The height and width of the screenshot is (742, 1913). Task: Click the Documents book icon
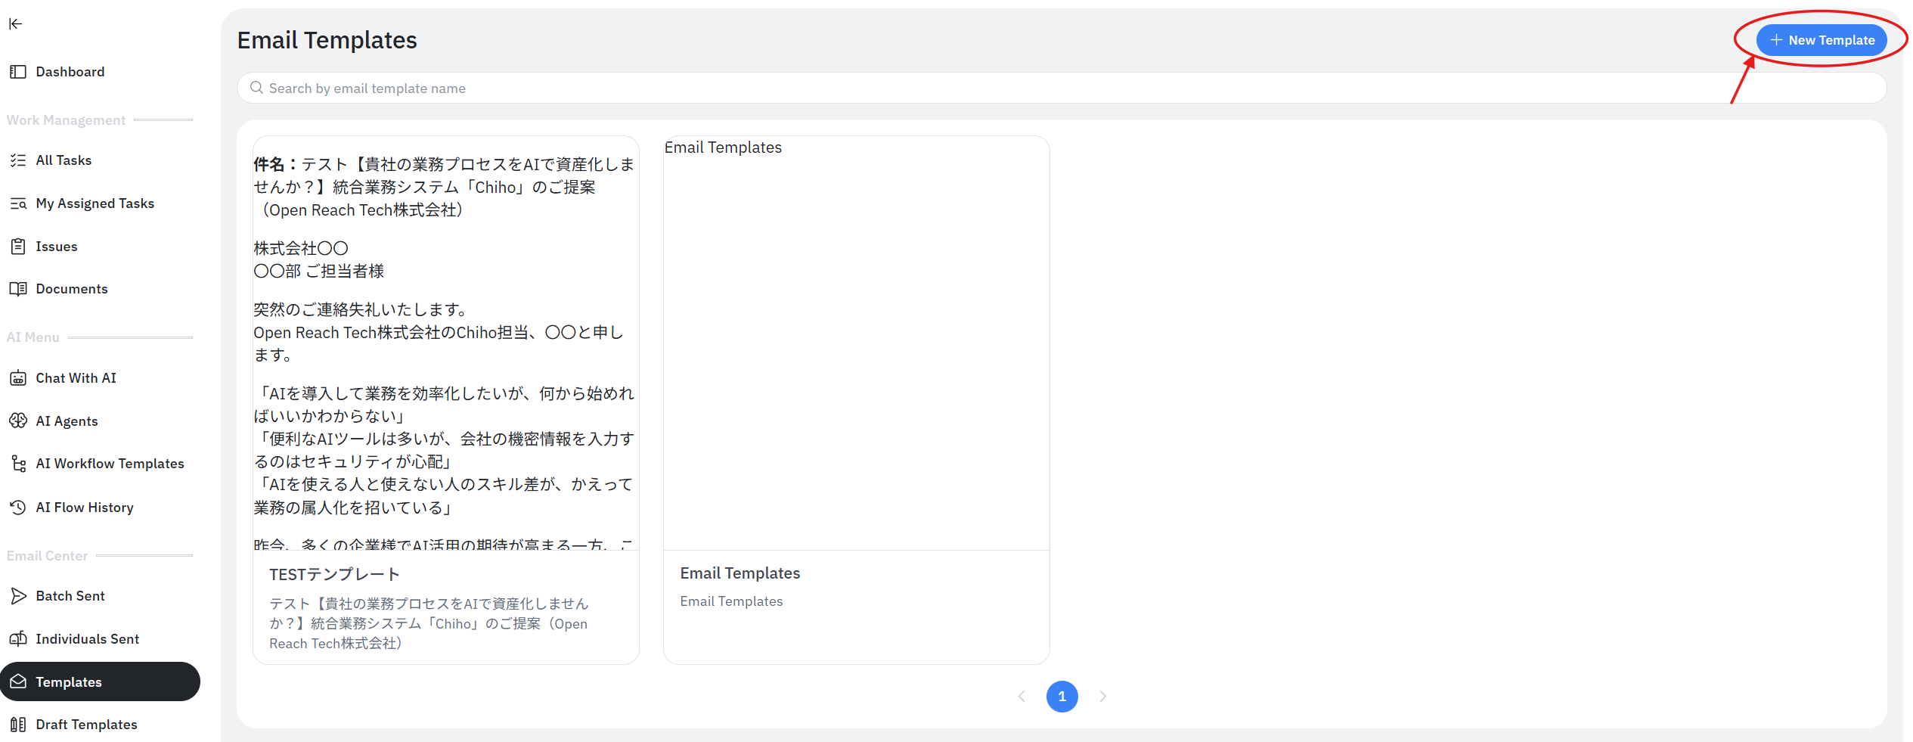click(x=18, y=289)
